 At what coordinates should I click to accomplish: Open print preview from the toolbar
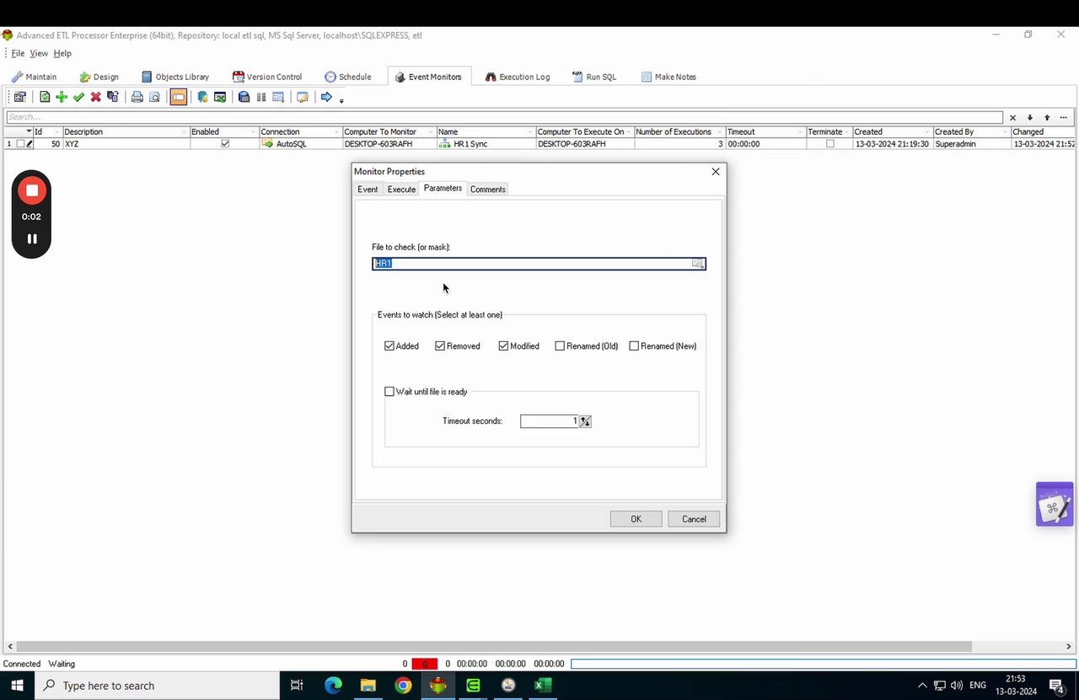click(x=154, y=97)
